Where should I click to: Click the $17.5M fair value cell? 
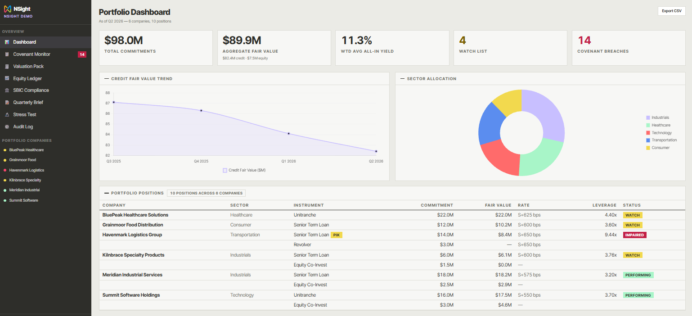504,295
